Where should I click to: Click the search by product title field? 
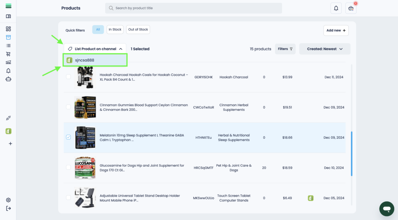pyautogui.click(x=194, y=8)
